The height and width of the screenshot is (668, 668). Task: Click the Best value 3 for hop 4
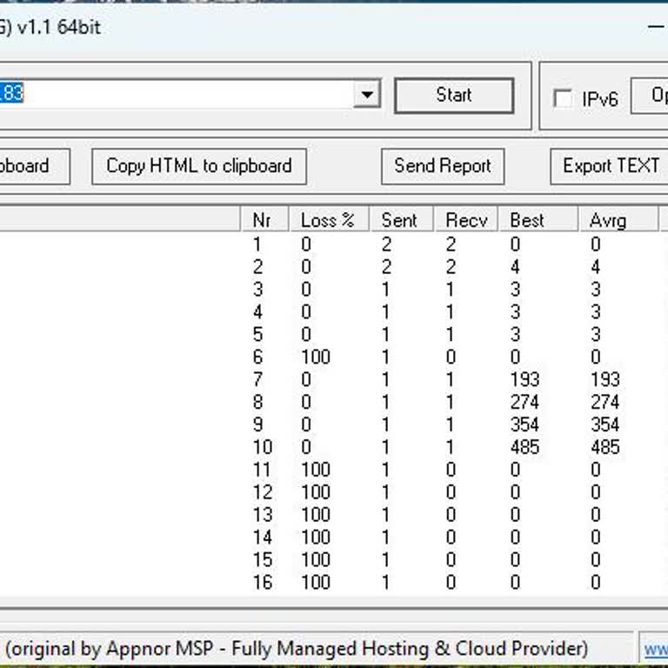pyautogui.click(x=515, y=312)
